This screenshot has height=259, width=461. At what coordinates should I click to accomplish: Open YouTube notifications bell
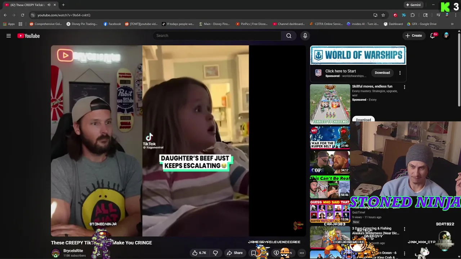point(433,36)
